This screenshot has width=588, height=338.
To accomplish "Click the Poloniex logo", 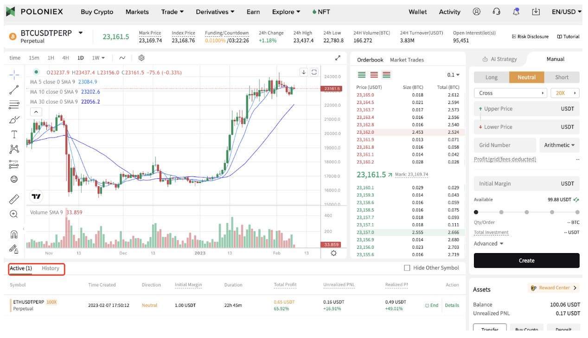I will point(34,12).
